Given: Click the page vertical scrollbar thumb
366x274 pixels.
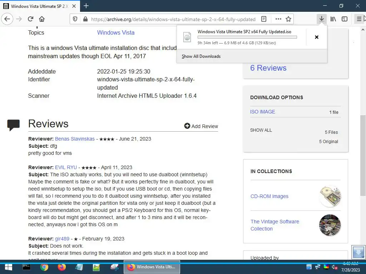Looking at the screenshot, I should (363, 156).
